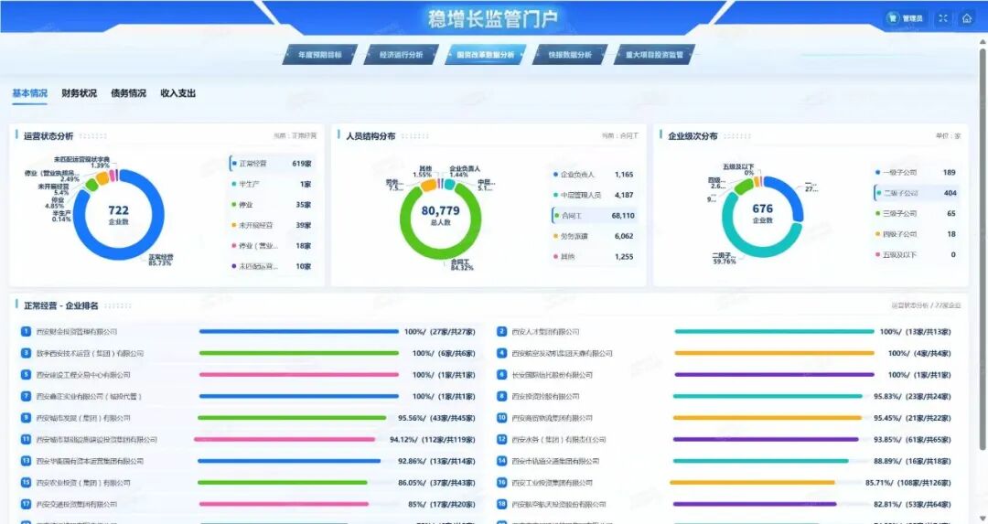The width and height of the screenshot is (988, 524).
Task: Click the 722 企业数 center label
Action: [118, 214]
